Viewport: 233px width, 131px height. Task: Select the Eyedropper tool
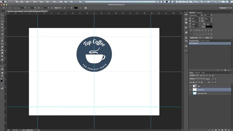tap(2, 31)
